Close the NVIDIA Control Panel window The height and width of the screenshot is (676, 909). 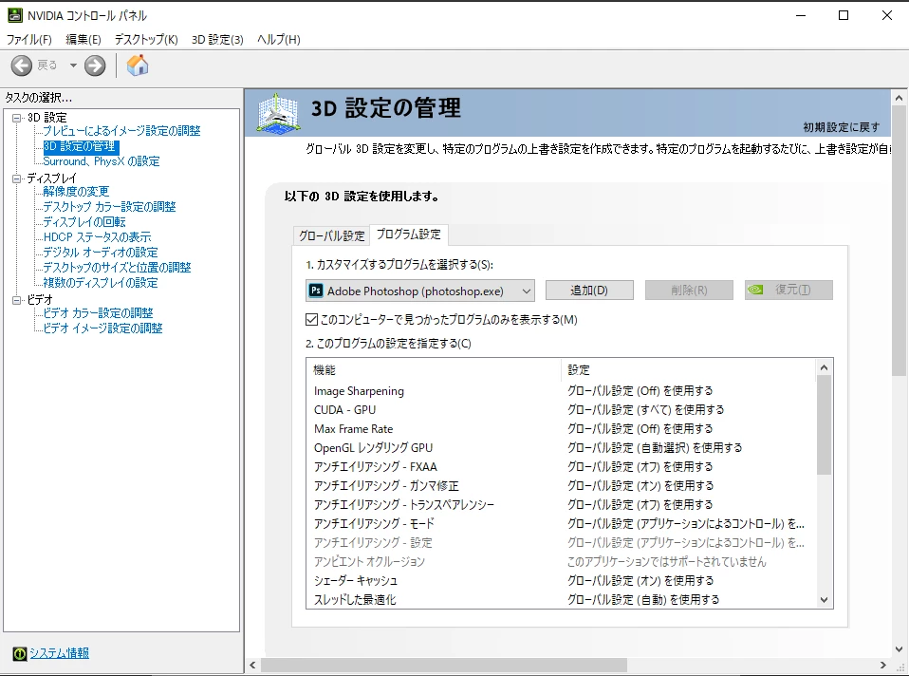click(887, 16)
